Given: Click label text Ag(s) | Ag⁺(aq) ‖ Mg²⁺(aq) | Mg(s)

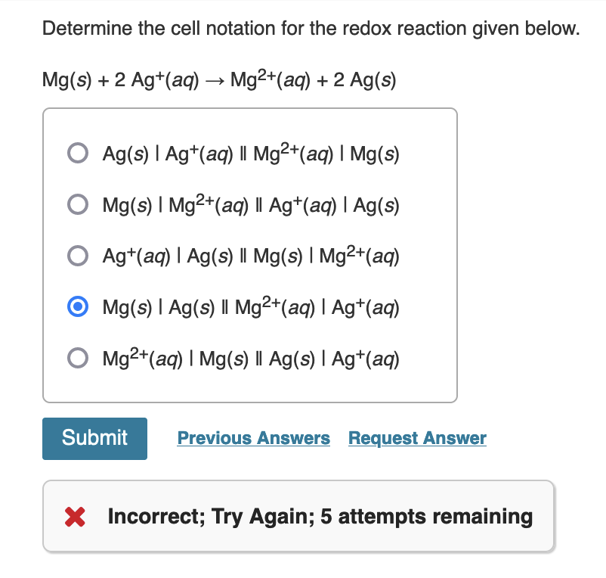Looking at the screenshot, I should click(251, 154).
